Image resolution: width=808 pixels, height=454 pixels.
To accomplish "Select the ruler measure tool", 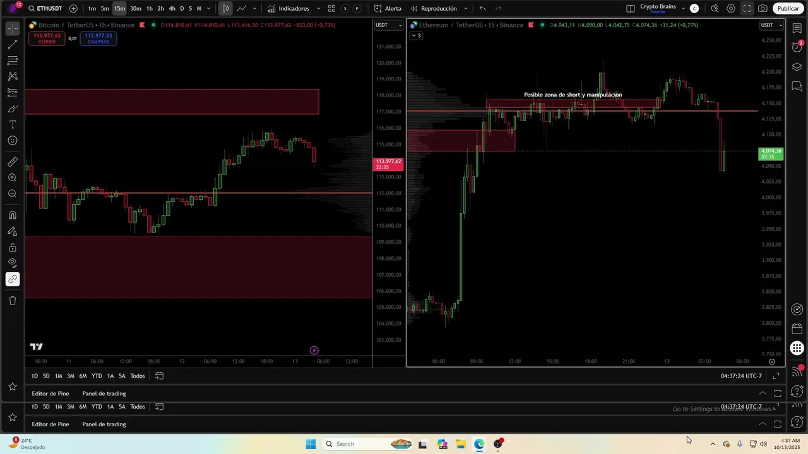I will 13,162.
